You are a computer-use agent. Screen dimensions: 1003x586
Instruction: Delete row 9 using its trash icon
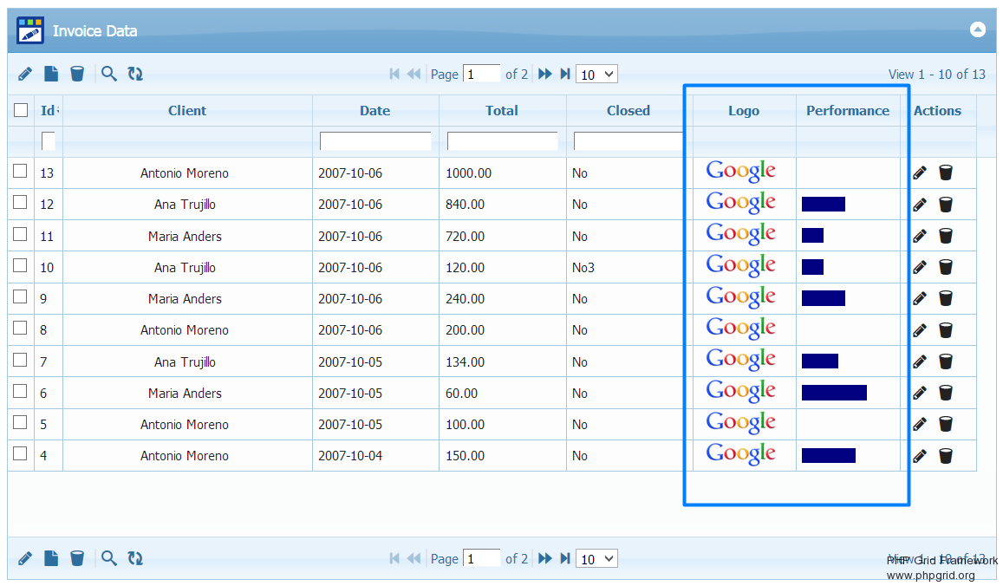tap(946, 298)
